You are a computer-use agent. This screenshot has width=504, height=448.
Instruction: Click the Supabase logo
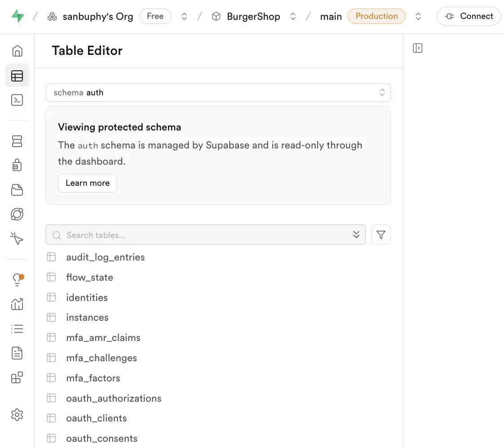(18, 16)
